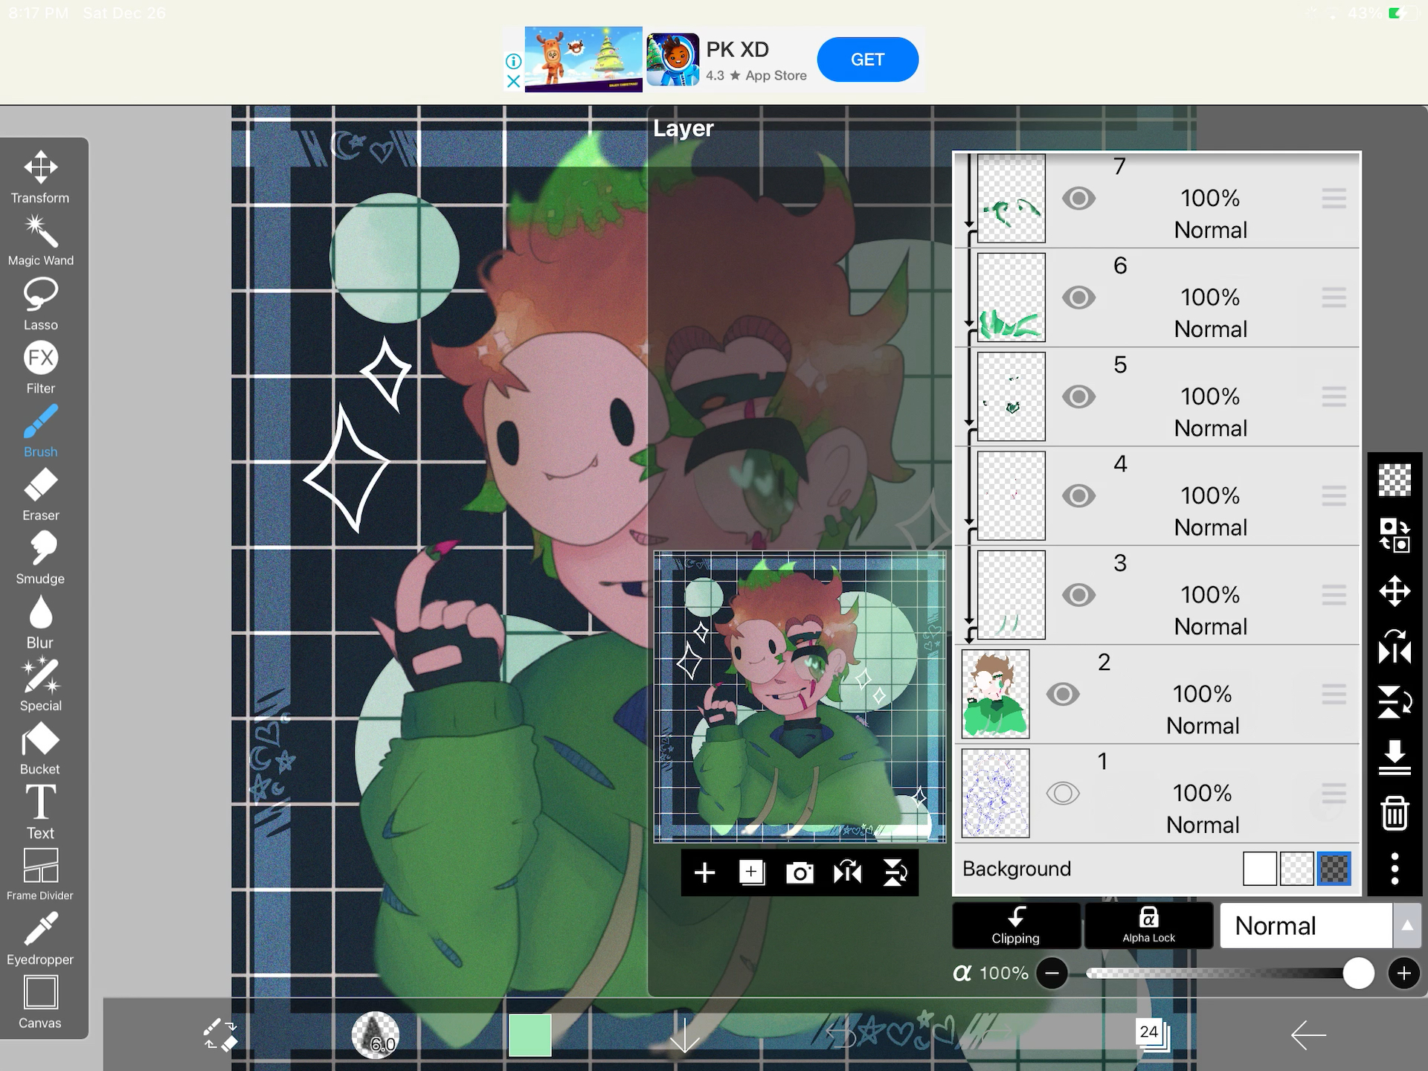Viewport: 1428px width, 1071px height.
Task: Select layer 2 thumbnail
Action: coord(996,694)
